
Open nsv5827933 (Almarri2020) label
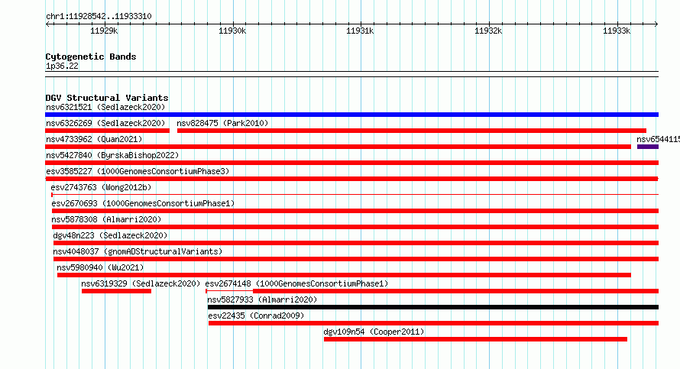tap(262, 299)
